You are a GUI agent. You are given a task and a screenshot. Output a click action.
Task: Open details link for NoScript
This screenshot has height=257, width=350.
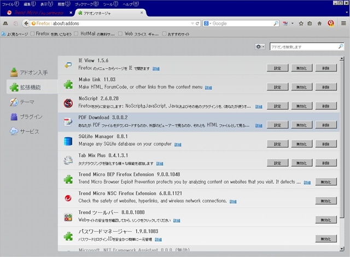259,107
